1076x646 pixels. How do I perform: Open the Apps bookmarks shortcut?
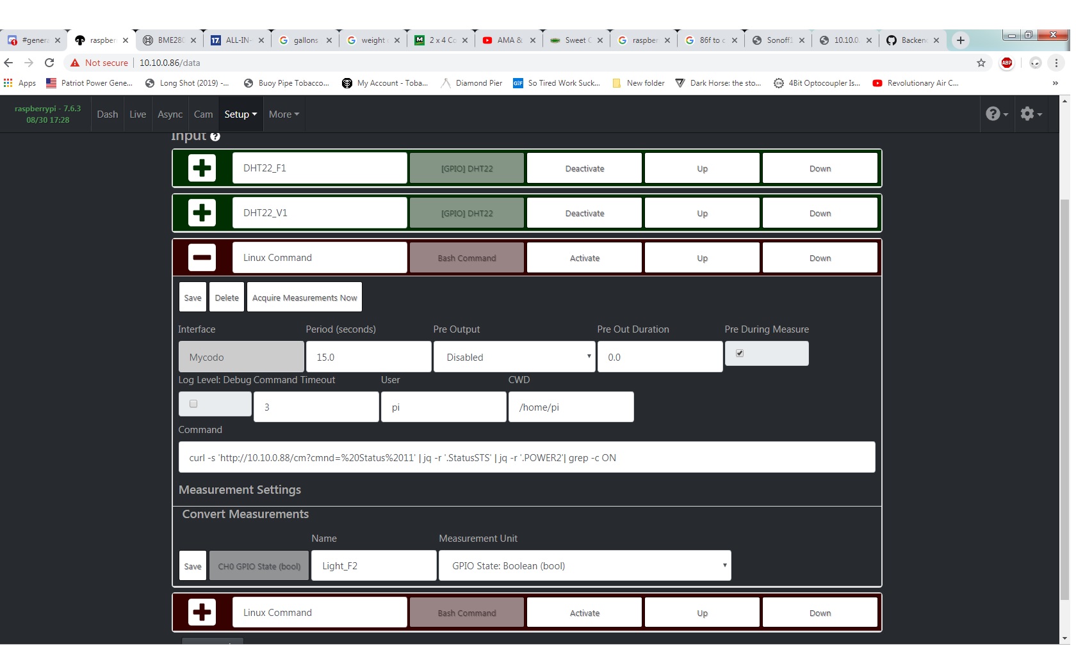pyautogui.click(x=20, y=83)
